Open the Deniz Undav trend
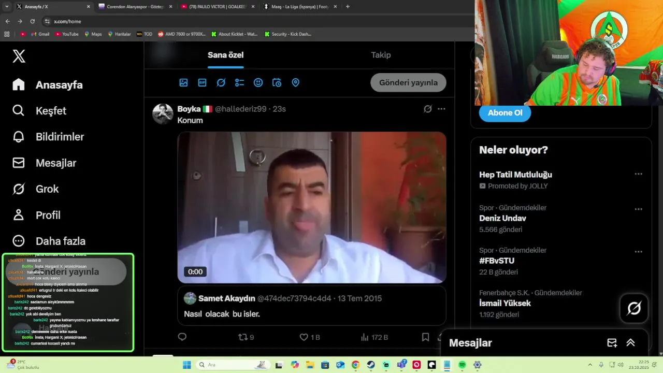The image size is (663, 373). [502, 218]
